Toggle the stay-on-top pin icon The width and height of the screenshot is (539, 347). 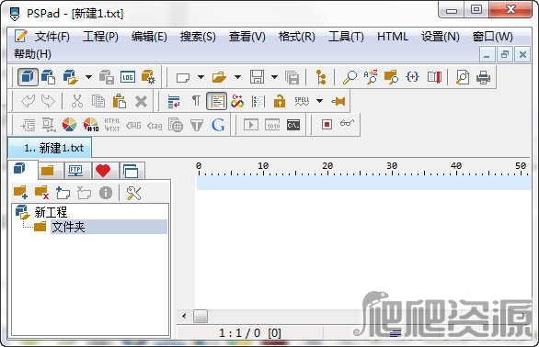coord(338,101)
